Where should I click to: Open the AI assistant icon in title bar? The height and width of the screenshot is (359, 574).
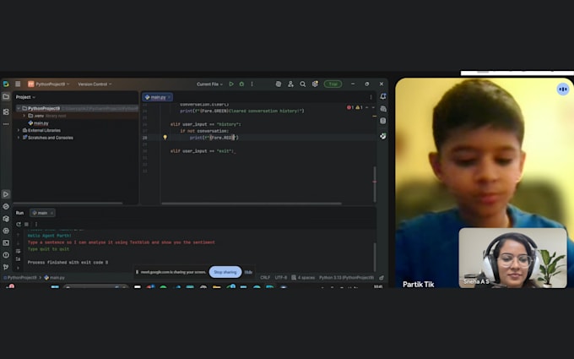(279, 84)
